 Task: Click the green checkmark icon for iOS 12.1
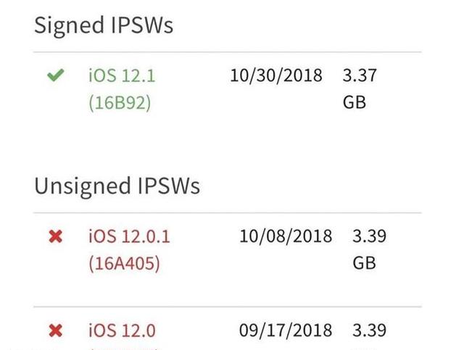pos(55,75)
